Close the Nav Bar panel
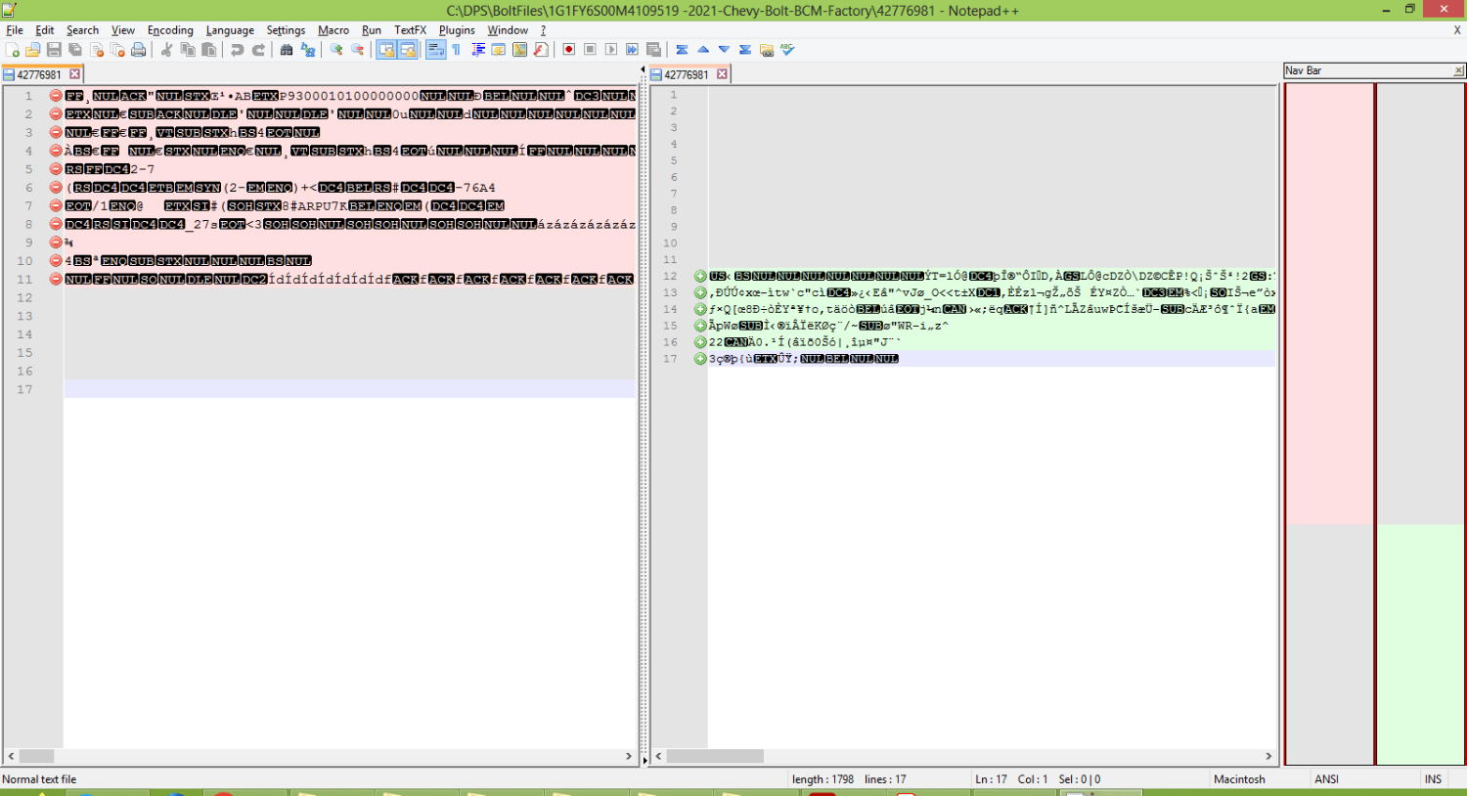 pos(1458,70)
